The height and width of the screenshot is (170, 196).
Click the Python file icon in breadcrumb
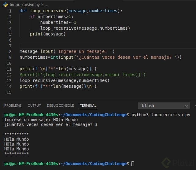coord(6,5)
